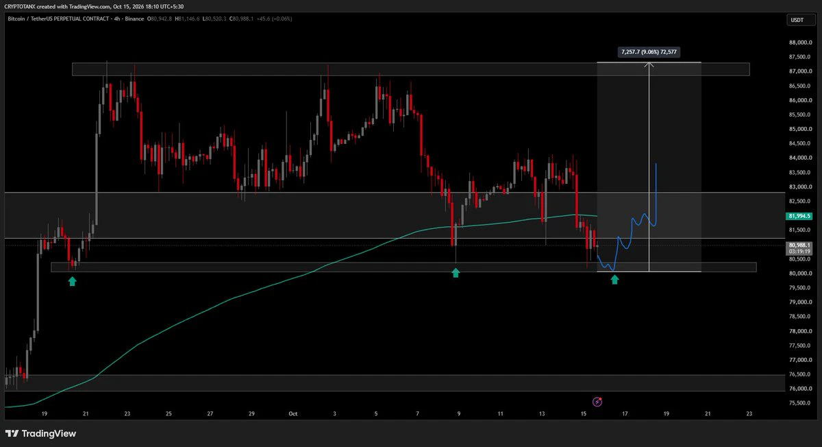Click the "CRYPTOTANX created with TradingView.com" header text
This screenshot has height=447, width=822.
coord(56,7)
